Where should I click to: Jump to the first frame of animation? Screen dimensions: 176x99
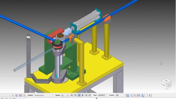point(71,95)
